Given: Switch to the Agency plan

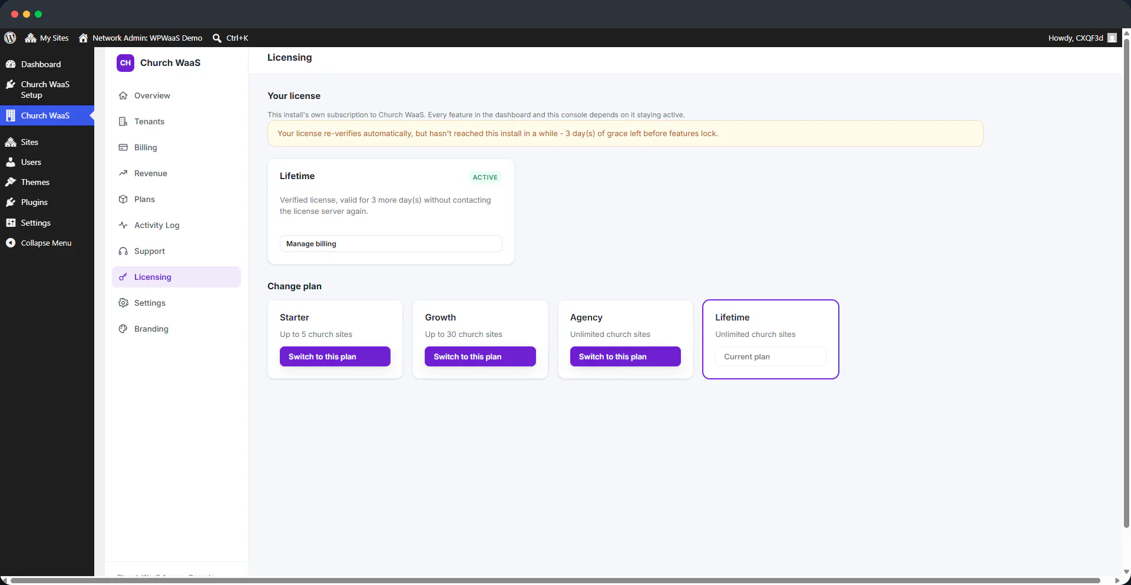Looking at the screenshot, I should pos(626,356).
